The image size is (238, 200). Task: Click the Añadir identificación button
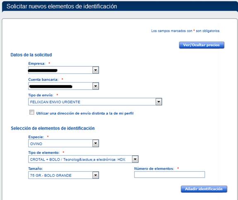[x=204, y=189]
